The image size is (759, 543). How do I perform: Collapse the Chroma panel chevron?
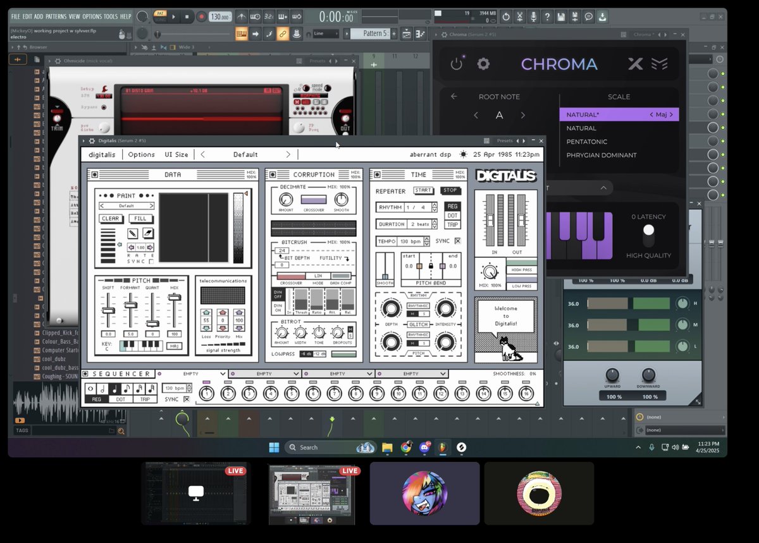(x=603, y=188)
